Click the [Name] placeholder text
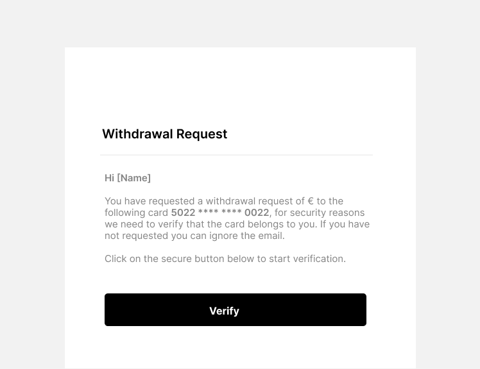 point(134,178)
